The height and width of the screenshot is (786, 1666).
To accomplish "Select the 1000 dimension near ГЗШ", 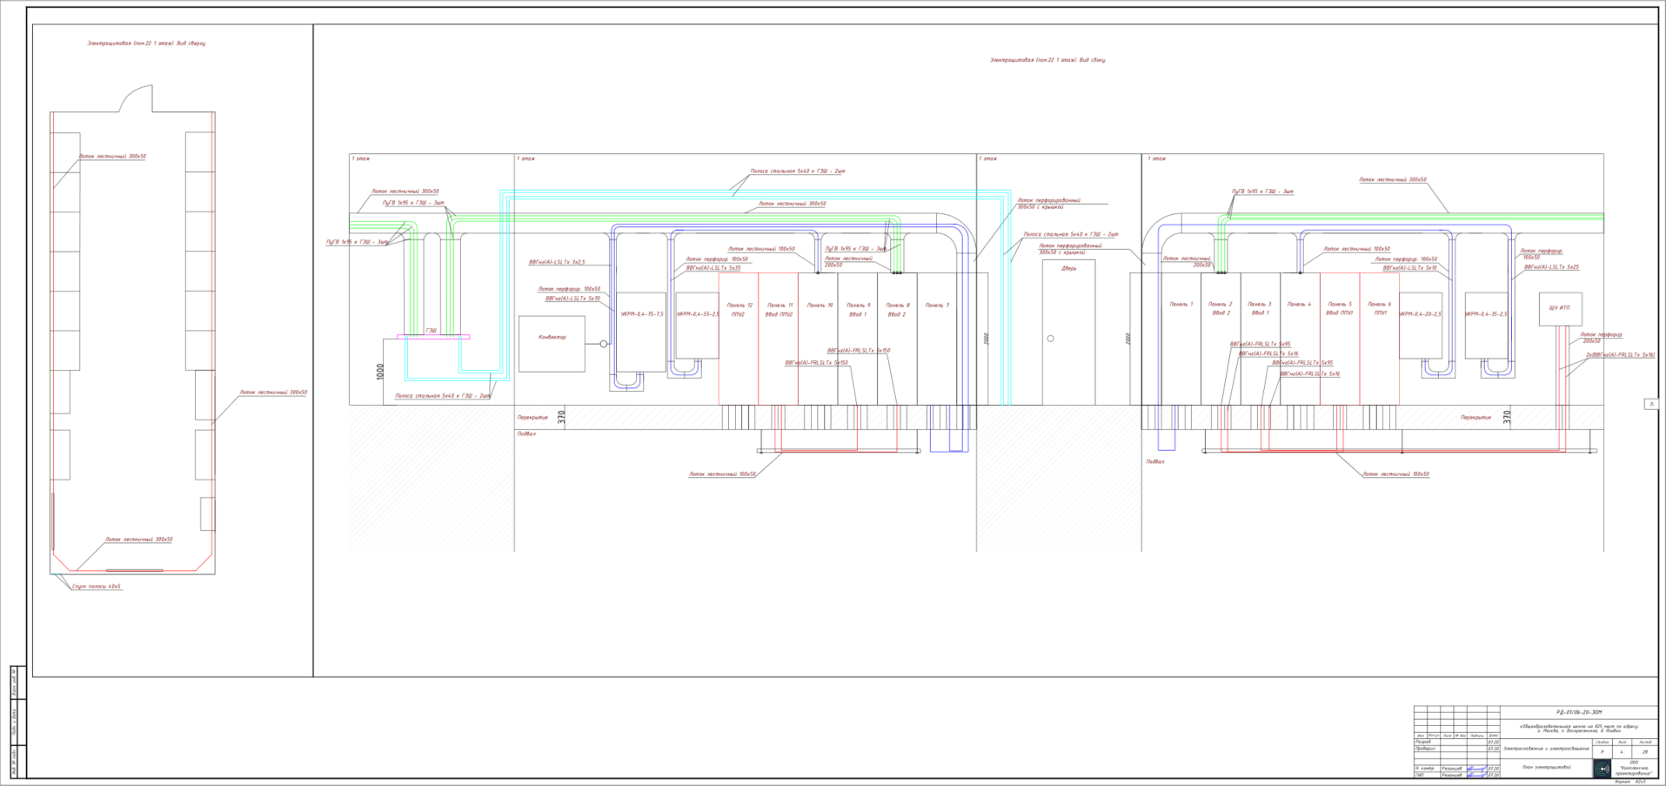I will (380, 372).
